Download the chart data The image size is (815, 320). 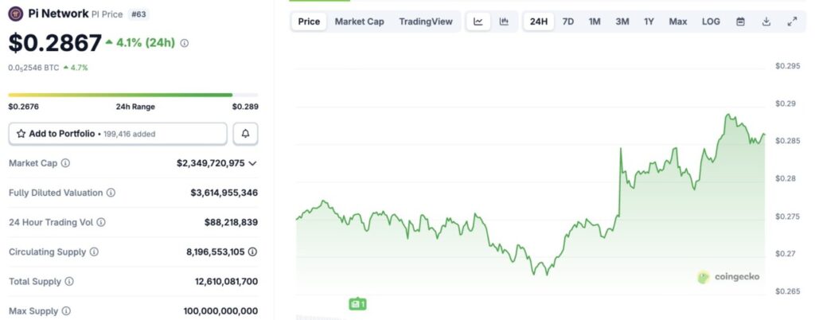766,21
